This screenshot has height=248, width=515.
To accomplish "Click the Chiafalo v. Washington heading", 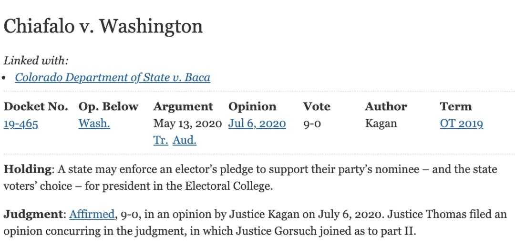I will (103, 26).
